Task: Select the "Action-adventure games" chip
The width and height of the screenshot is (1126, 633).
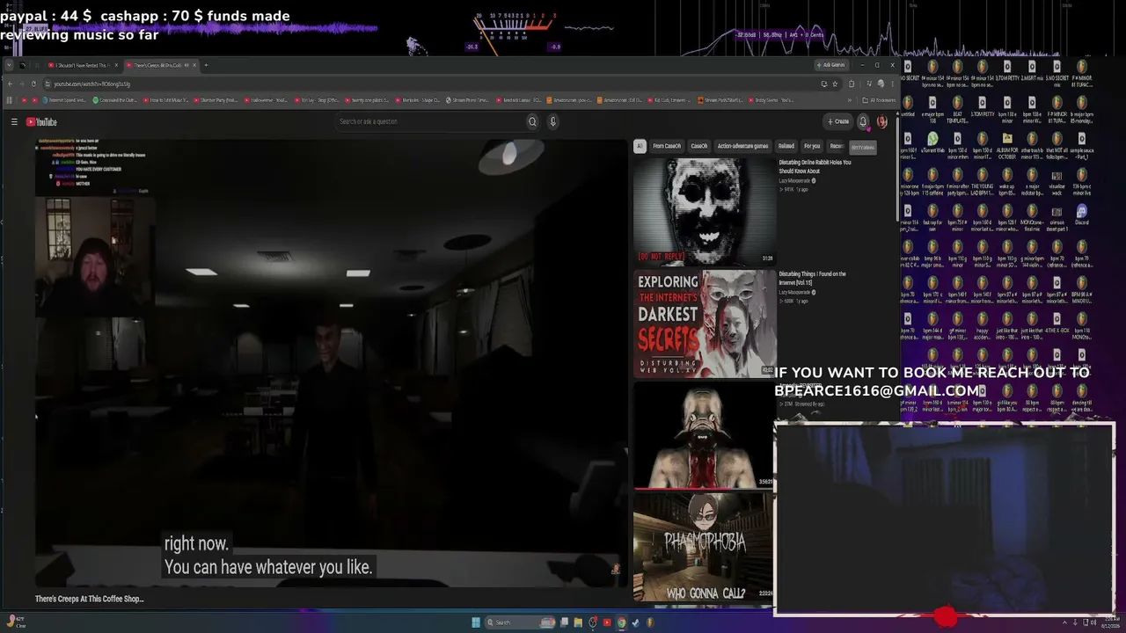Action: [x=742, y=146]
